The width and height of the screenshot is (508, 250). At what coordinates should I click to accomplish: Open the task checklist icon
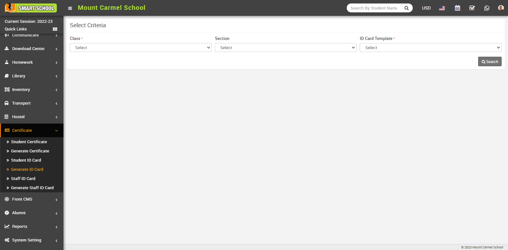tap(472, 8)
